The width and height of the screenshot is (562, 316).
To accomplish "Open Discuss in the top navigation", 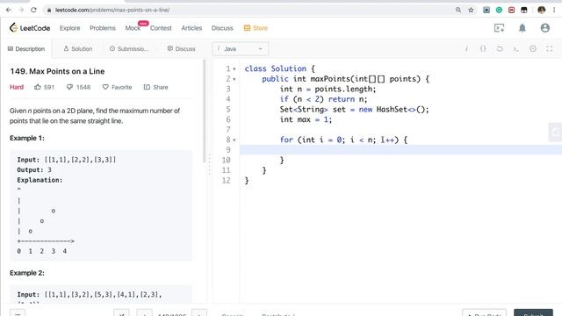I will pos(222,28).
